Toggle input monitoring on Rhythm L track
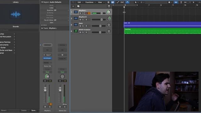The height and width of the screenshot is (113, 201). tap(89, 13)
